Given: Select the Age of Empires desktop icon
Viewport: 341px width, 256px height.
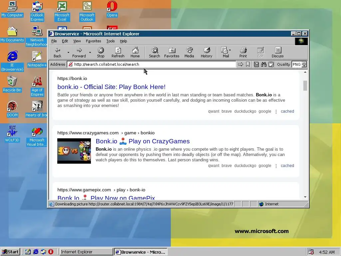Looking at the screenshot, I should pyautogui.click(x=37, y=86).
